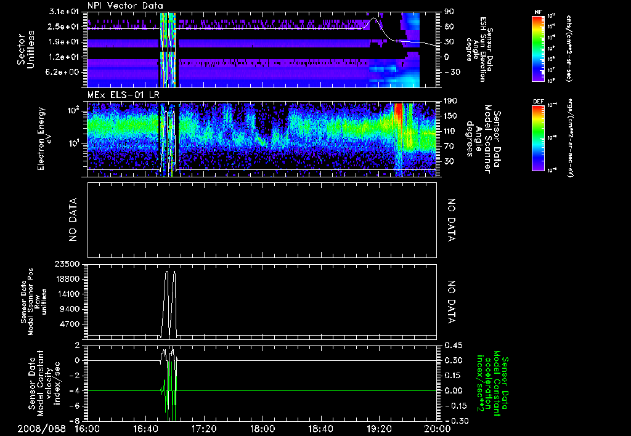Click the empty third plot panel

point(262,220)
